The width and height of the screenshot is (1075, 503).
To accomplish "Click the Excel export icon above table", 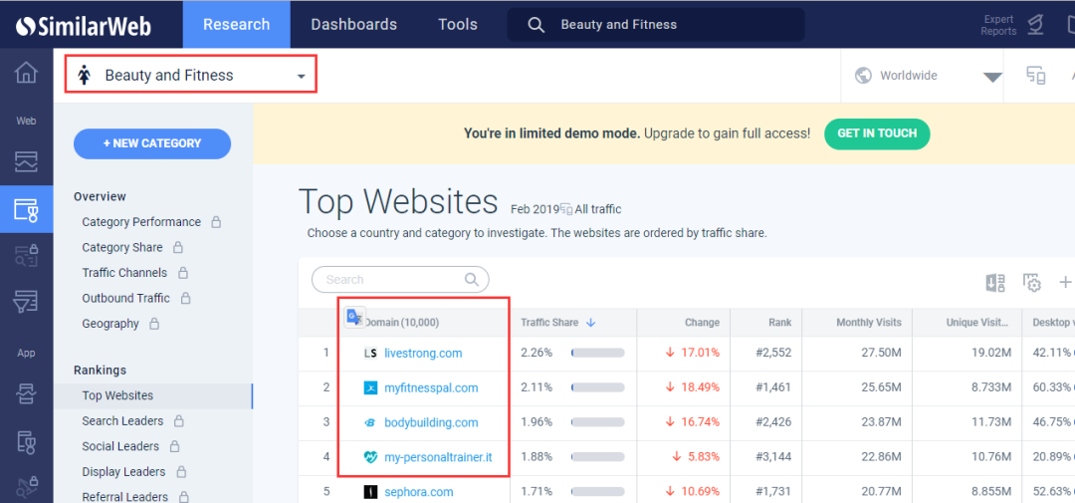I will [x=994, y=283].
